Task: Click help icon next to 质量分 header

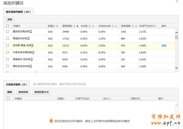Action: coord(57,26)
